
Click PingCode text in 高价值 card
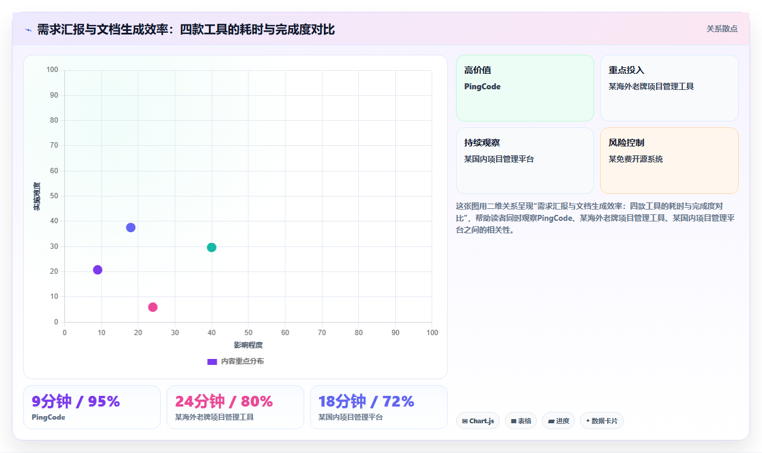pos(482,87)
